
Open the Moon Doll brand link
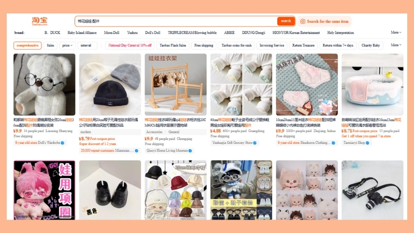[112, 32]
